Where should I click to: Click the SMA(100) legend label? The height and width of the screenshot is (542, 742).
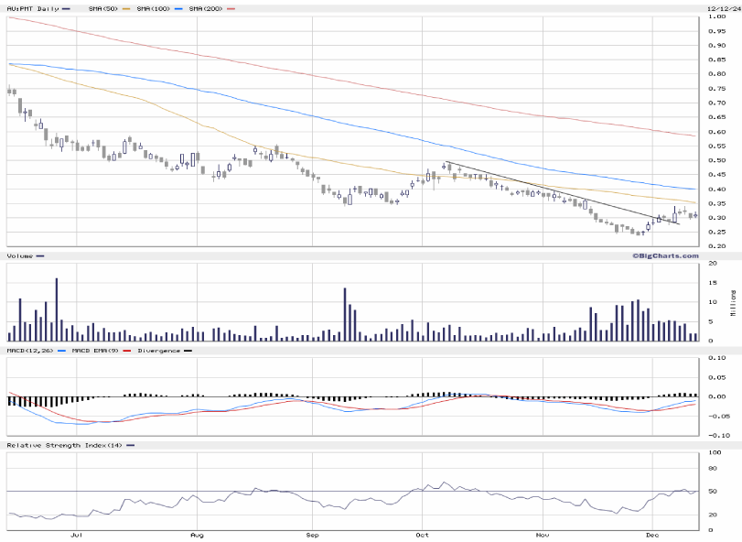(x=154, y=8)
